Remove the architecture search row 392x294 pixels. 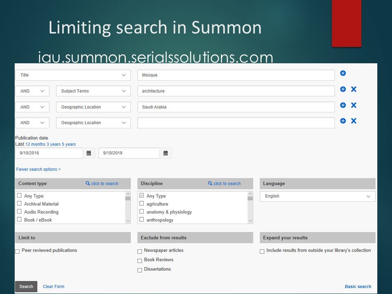[354, 89]
